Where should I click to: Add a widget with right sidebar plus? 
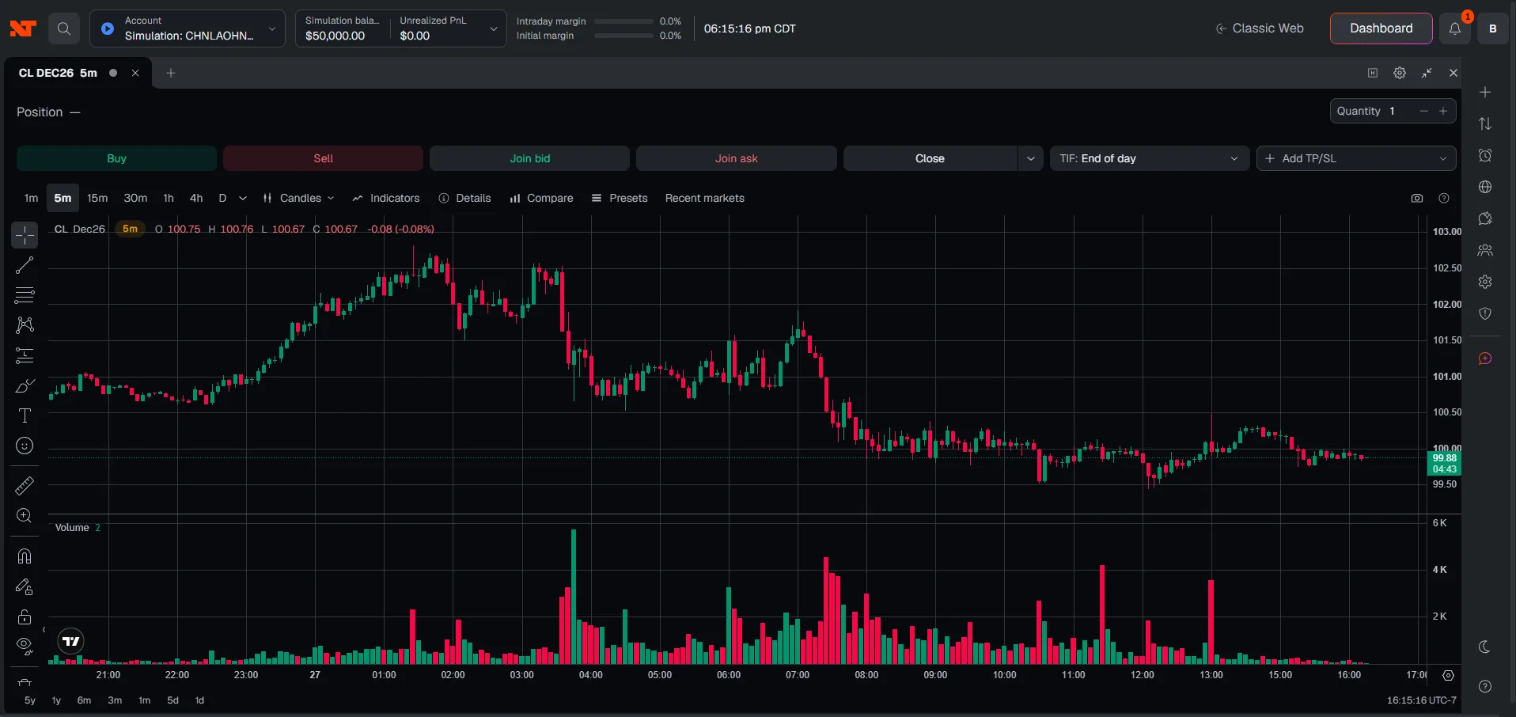click(x=1485, y=93)
